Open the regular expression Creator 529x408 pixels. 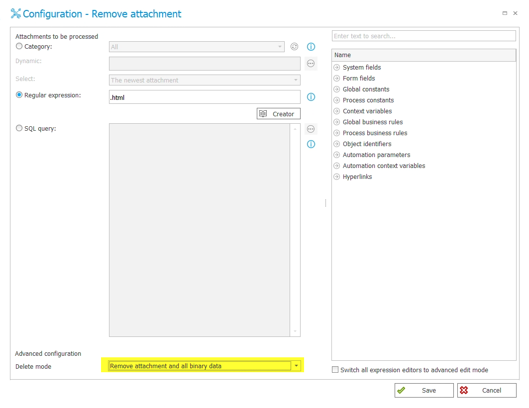point(279,114)
